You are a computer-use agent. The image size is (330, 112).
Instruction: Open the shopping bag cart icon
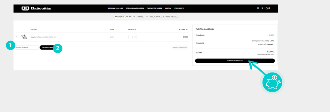click(267, 8)
